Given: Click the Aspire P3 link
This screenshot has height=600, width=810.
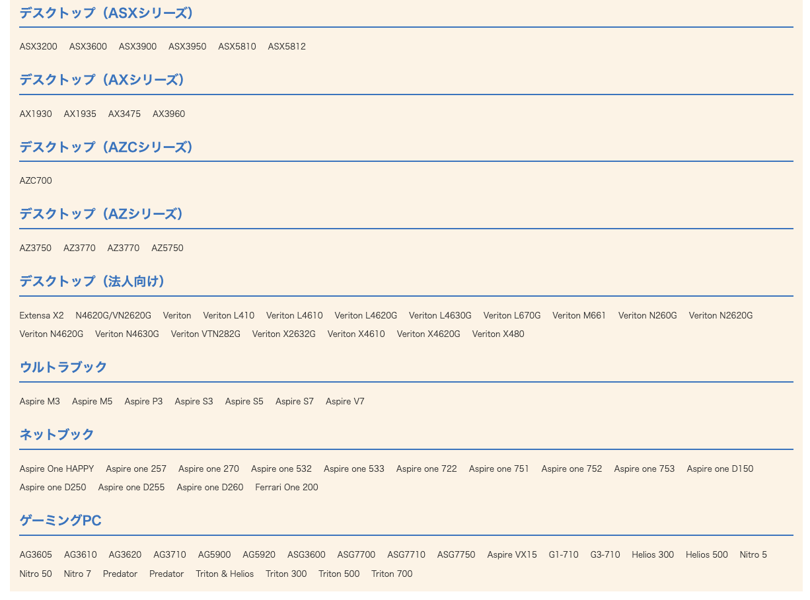Looking at the screenshot, I should click(x=143, y=401).
